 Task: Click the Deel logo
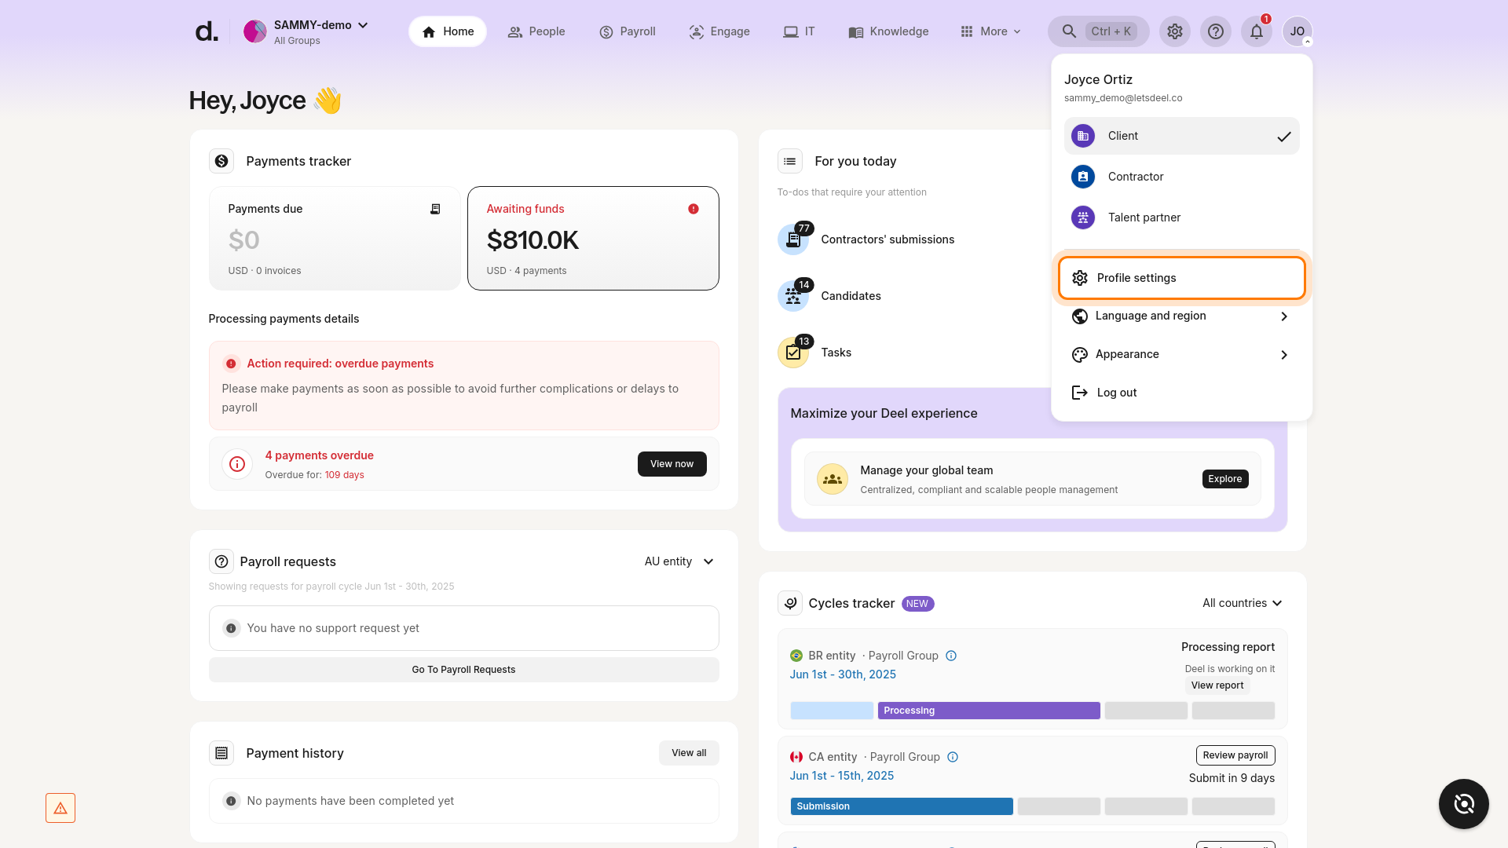pos(207,31)
